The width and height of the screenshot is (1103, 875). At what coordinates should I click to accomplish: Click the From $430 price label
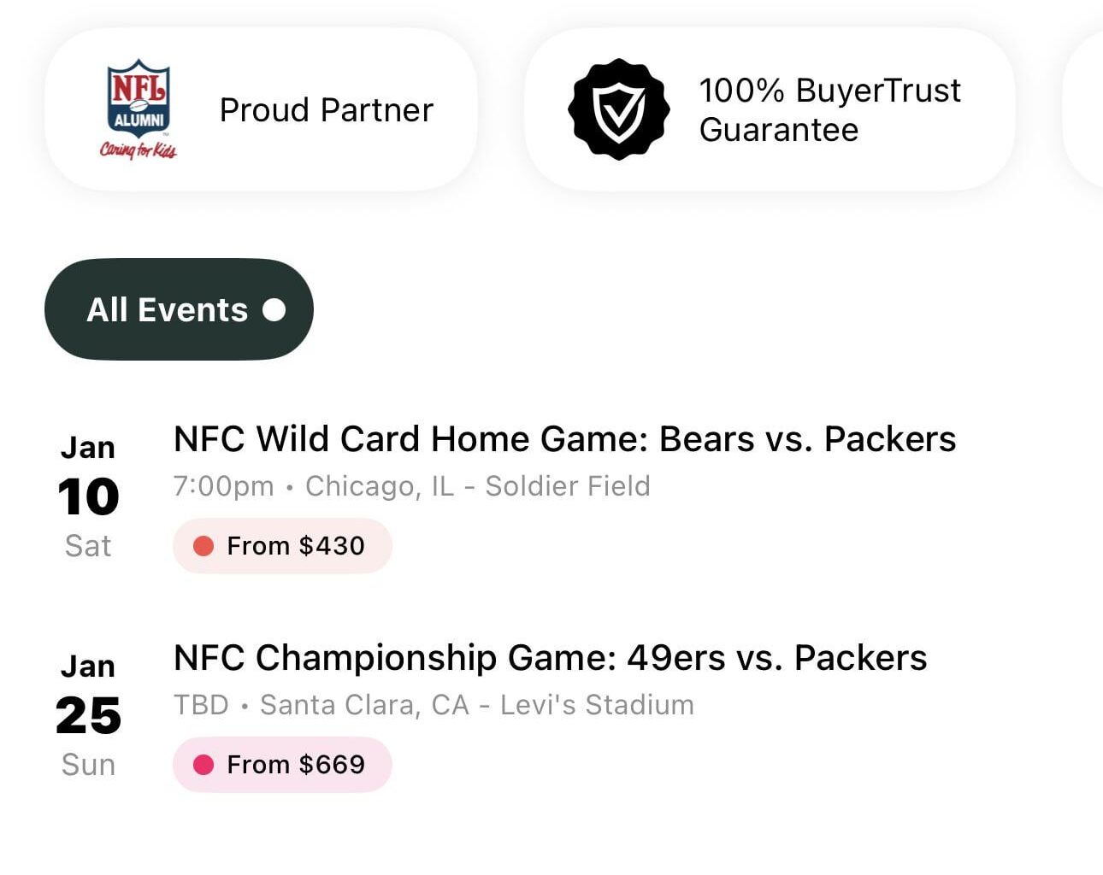(x=296, y=546)
